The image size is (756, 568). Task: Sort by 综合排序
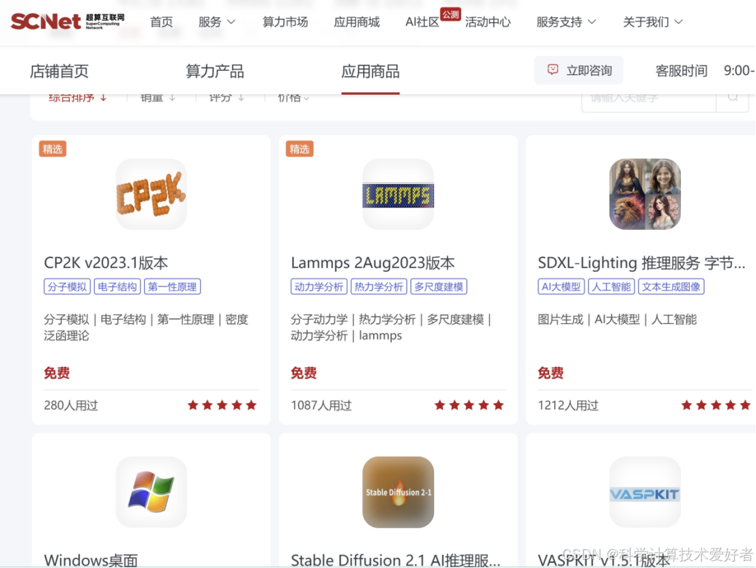(x=77, y=98)
